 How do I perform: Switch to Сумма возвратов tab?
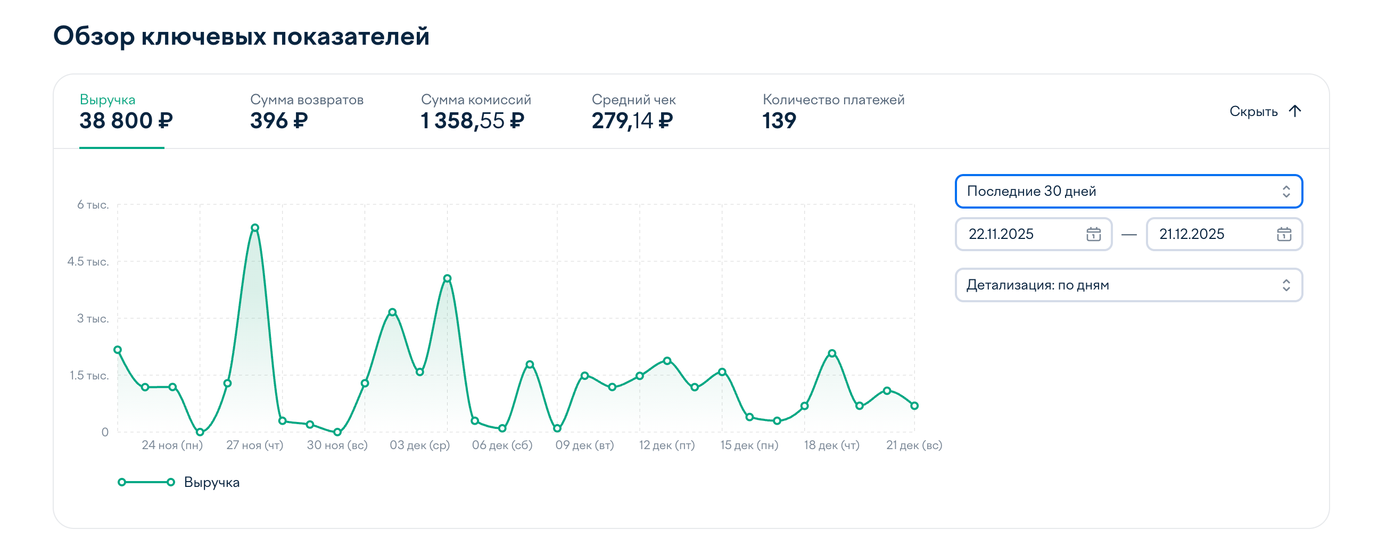307,112
